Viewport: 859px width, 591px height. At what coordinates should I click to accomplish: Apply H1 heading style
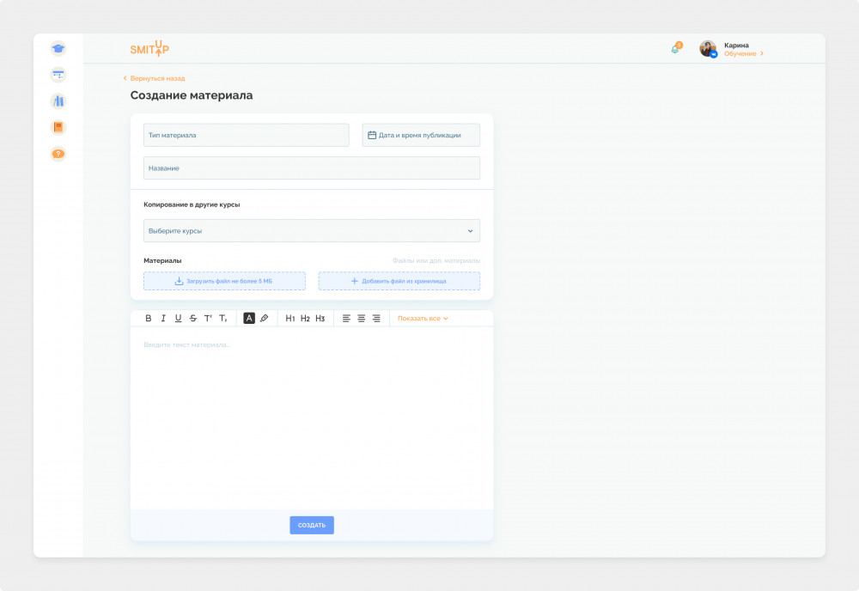point(290,318)
